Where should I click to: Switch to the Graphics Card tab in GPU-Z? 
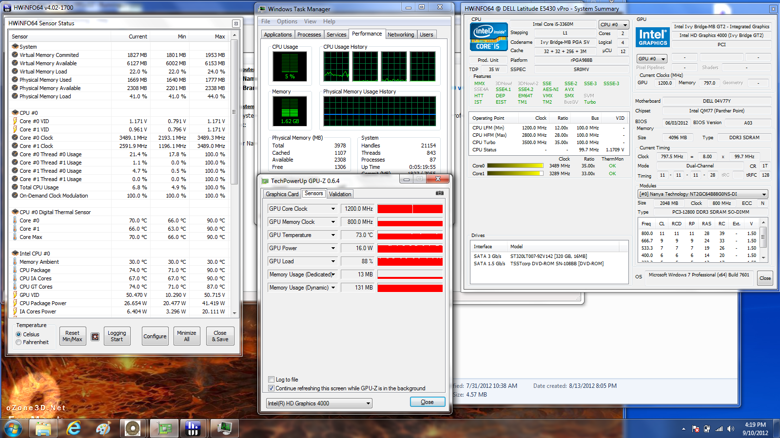click(282, 194)
